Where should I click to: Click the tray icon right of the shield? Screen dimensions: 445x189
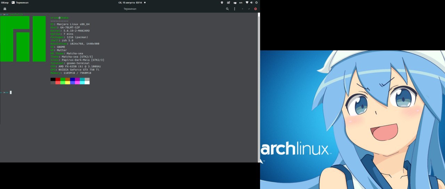[228, 2]
